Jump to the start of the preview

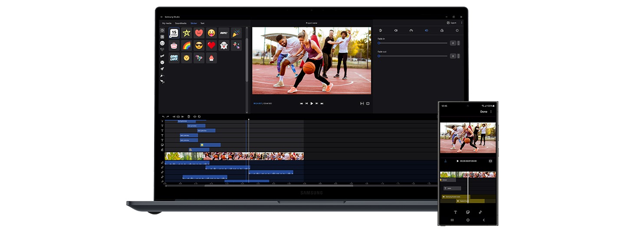coord(302,103)
